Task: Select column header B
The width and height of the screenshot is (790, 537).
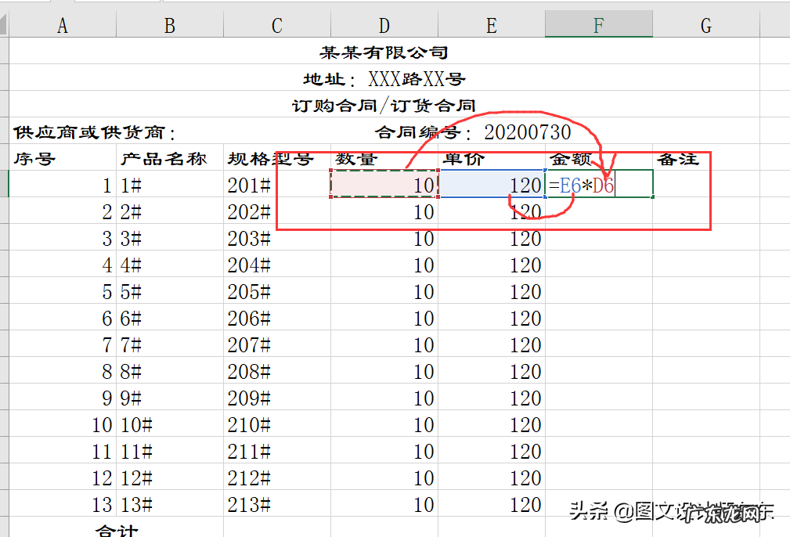Action: click(x=169, y=24)
